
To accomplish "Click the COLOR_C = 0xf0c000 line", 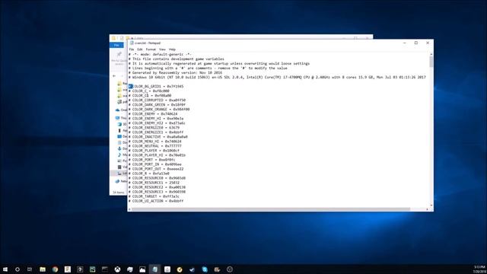I will [149, 91].
